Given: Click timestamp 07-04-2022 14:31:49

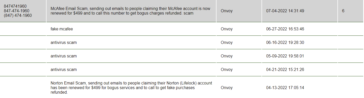Looking at the screenshot, I should pos(285,11).
